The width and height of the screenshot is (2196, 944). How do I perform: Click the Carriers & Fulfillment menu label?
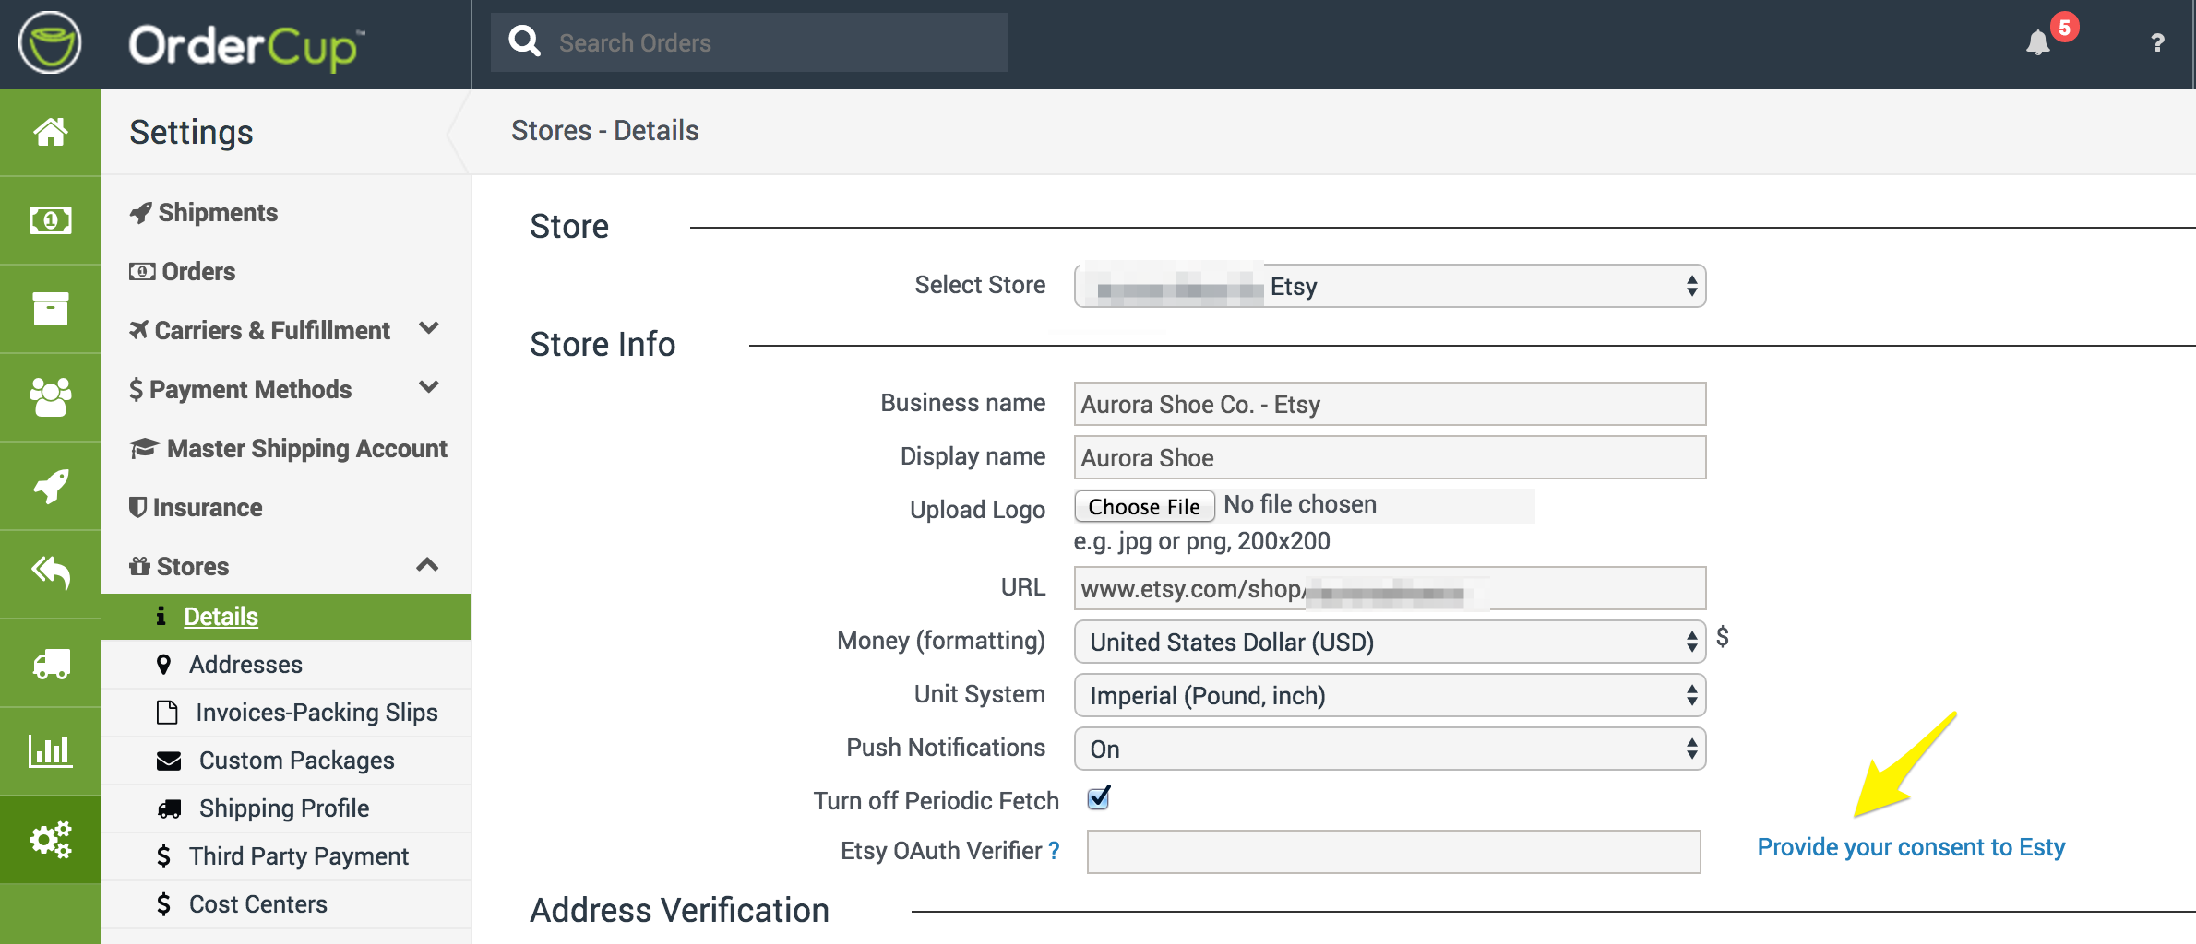pos(272,330)
